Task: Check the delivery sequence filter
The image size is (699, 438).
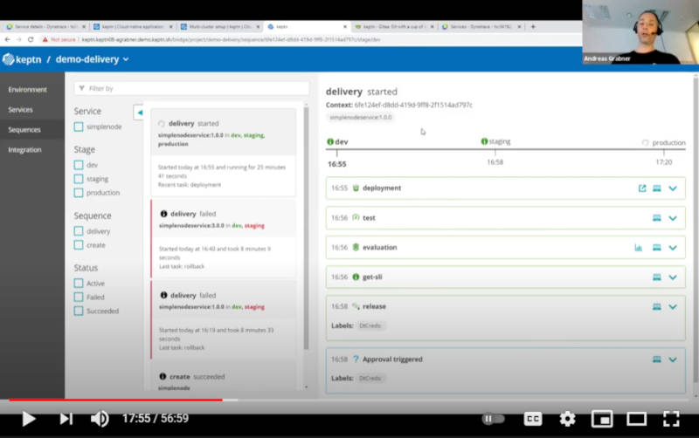Action: pyautogui.click(x=79, y=231)
